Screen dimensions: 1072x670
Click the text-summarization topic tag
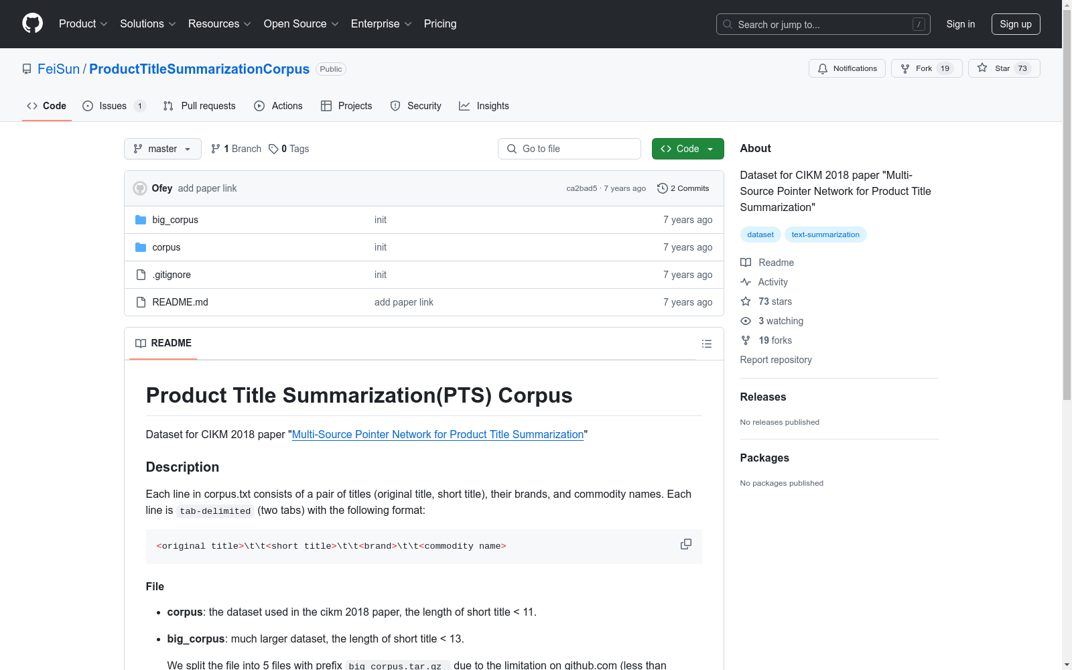825,234
